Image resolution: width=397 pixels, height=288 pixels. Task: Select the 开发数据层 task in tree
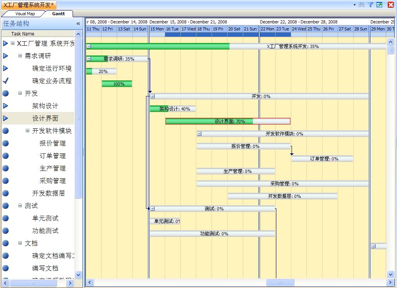48,193
